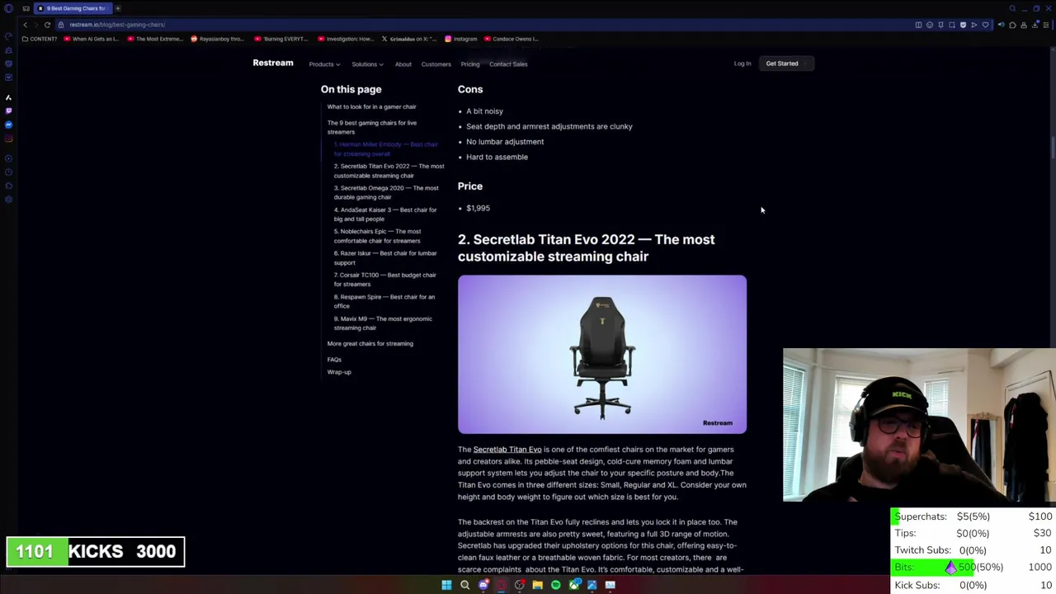Open the browser split-screen icon
Viewport: 1056px width, 594px height.
918,25
